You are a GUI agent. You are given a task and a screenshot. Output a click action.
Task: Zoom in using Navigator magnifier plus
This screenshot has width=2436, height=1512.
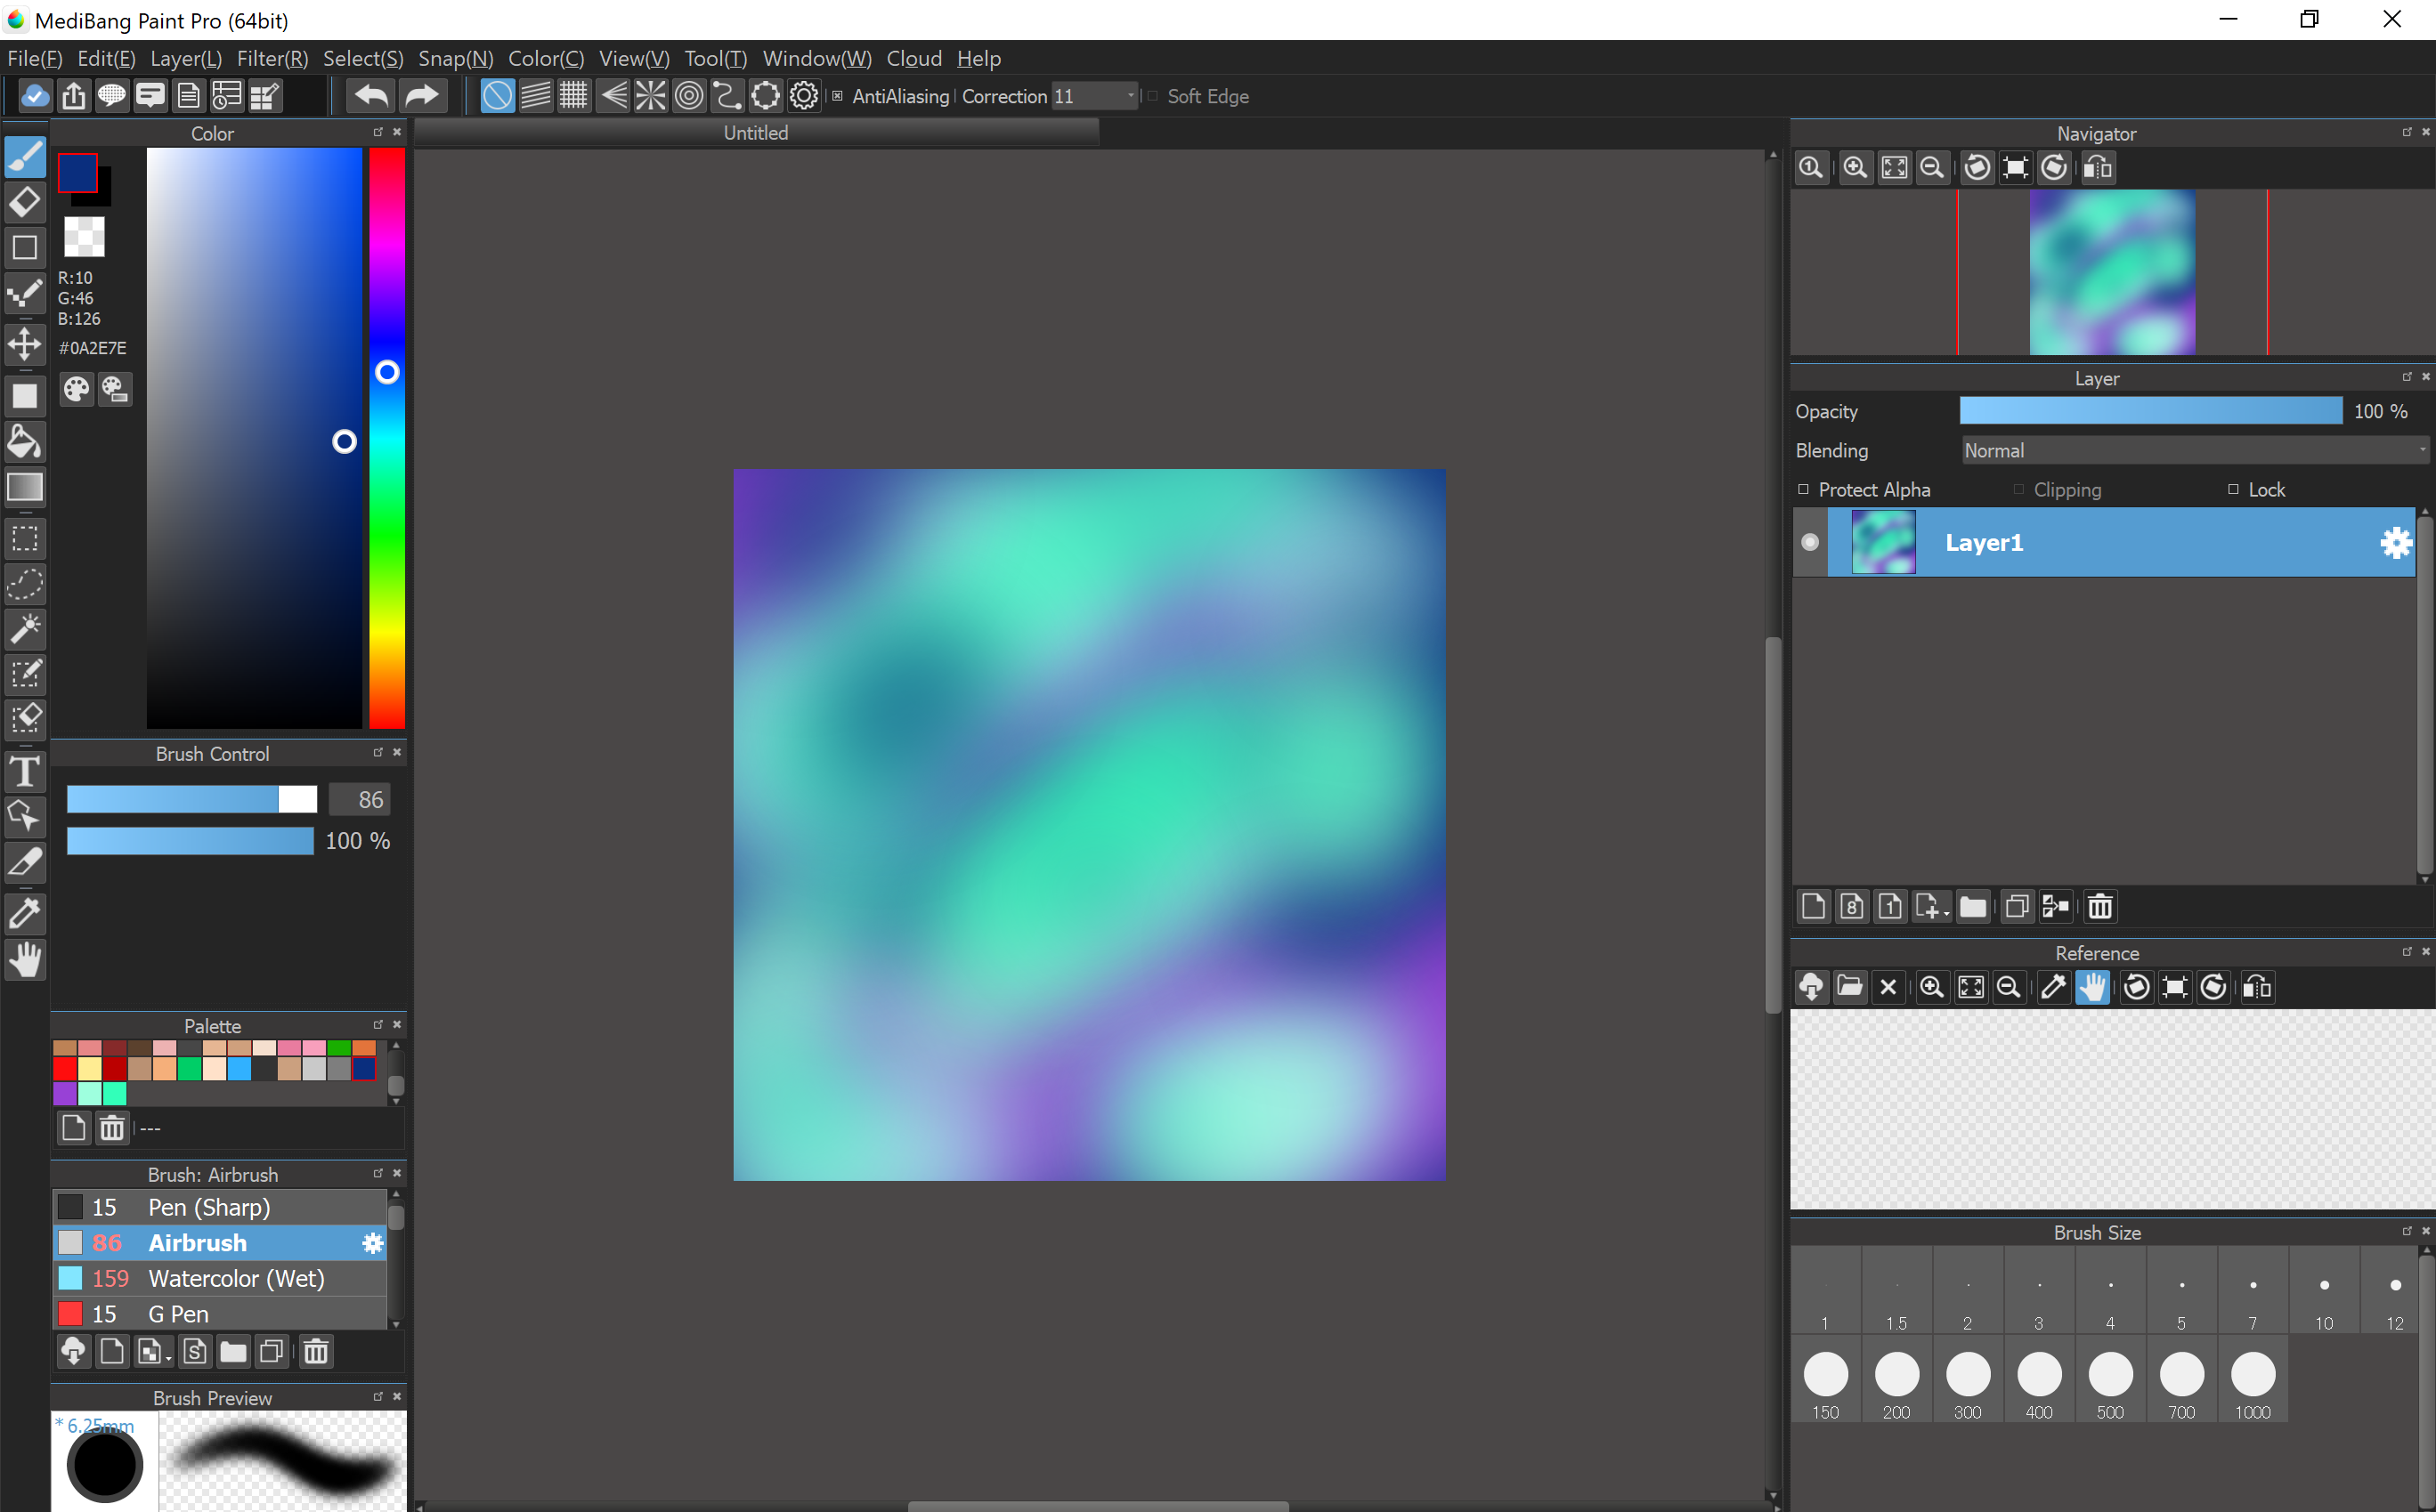point(1855,168)
